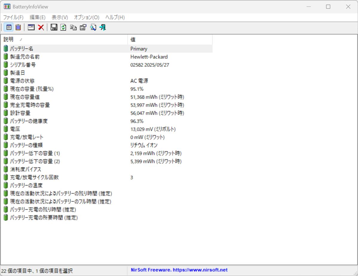
Task: Open the ファイル(F) menu
Action: click(13, 17)
